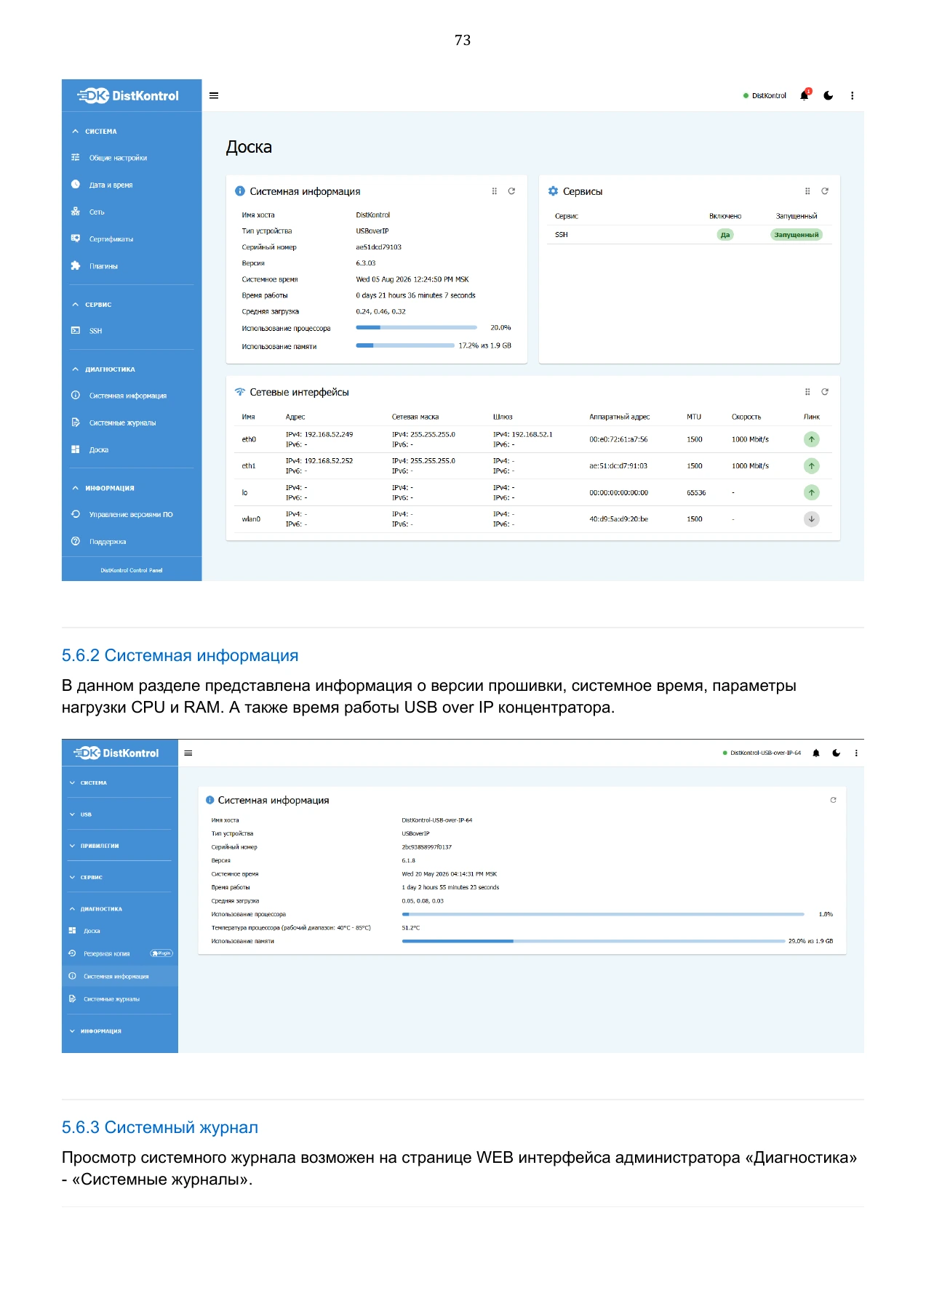
Task: Click the heading '5.6.2 Системная информация'
Action: pos(180,655)
